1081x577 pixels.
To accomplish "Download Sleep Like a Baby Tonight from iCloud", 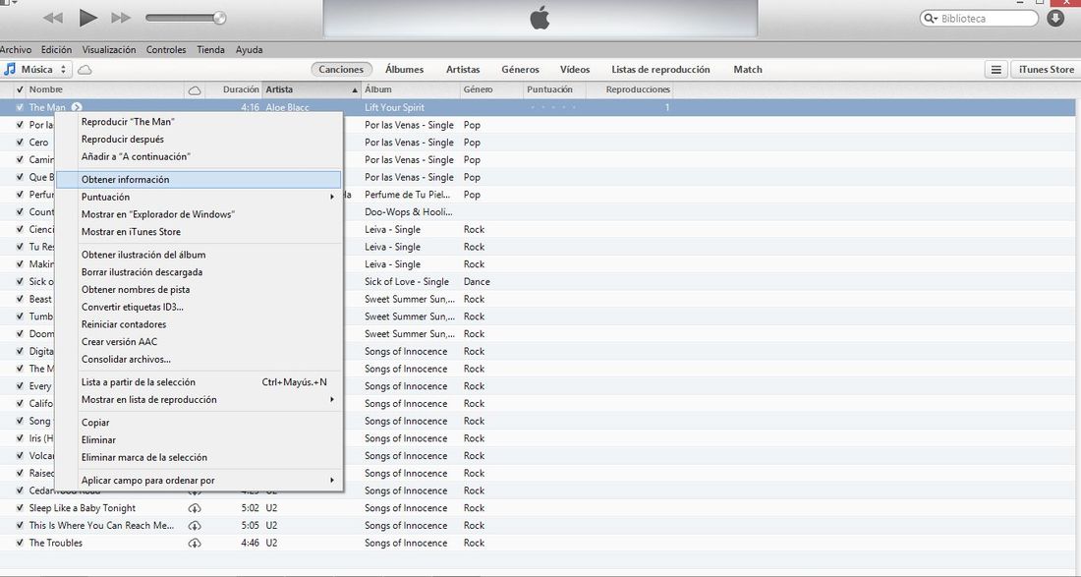I will click(x=195, y=508).
